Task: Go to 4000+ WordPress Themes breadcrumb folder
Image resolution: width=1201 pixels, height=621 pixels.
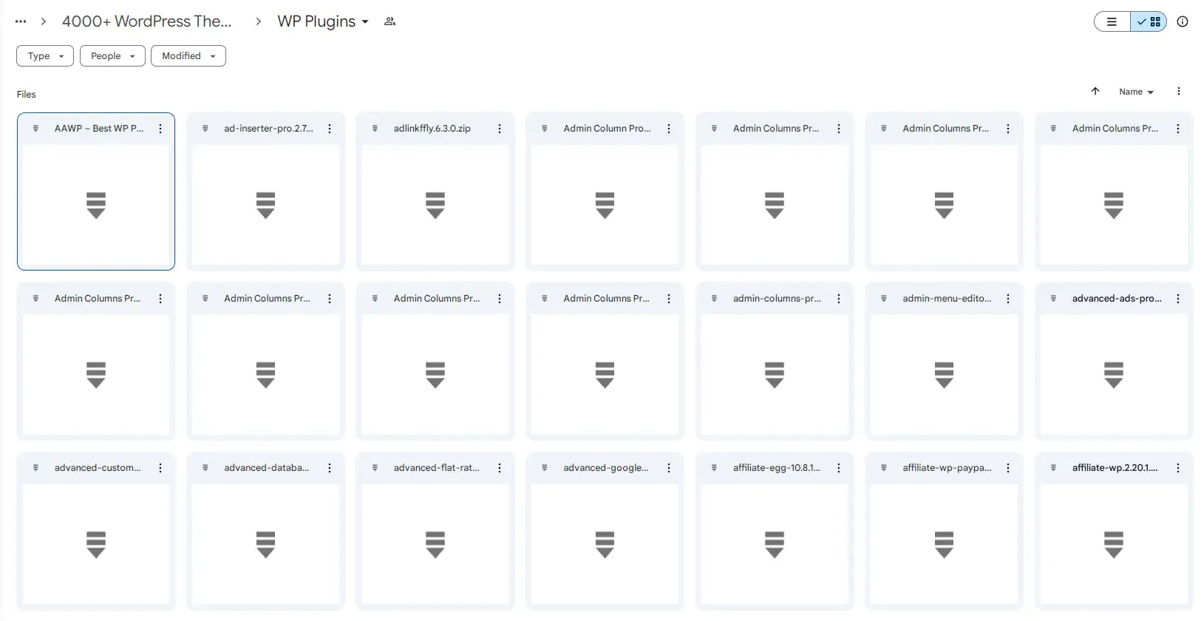Action: coord(146,21)
